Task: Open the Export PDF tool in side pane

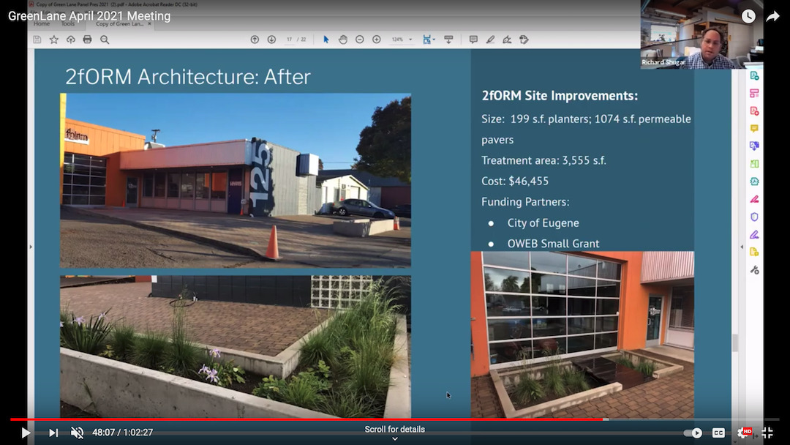Action: click(754, 75)
